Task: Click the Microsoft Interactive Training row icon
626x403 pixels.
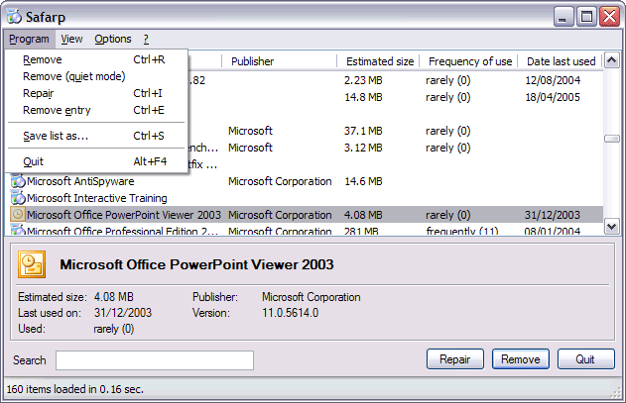Action: tap(18, 198)
